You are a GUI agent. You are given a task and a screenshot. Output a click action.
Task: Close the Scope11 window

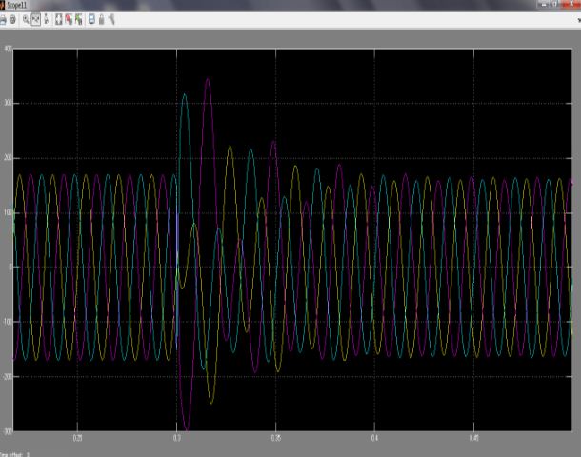(571, 4)
